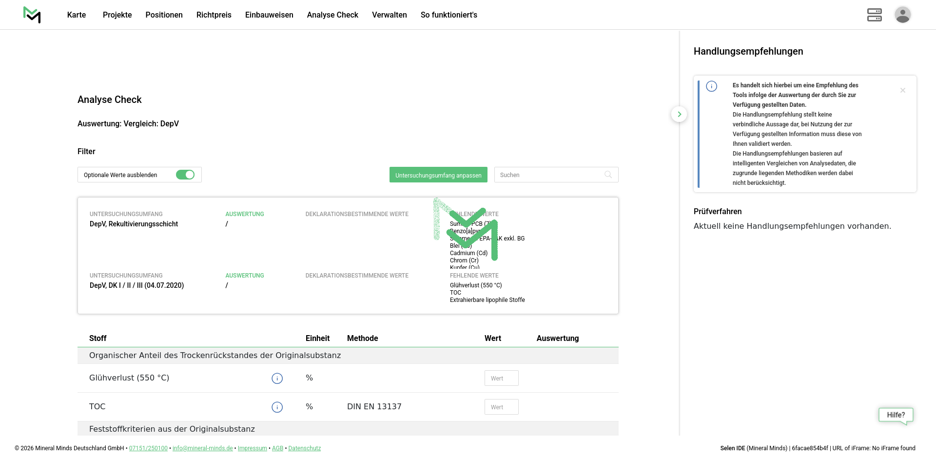Open the Hilfe? help bubble
The height and width of the screenshot is (460, 936).
(x=896, y=415)
